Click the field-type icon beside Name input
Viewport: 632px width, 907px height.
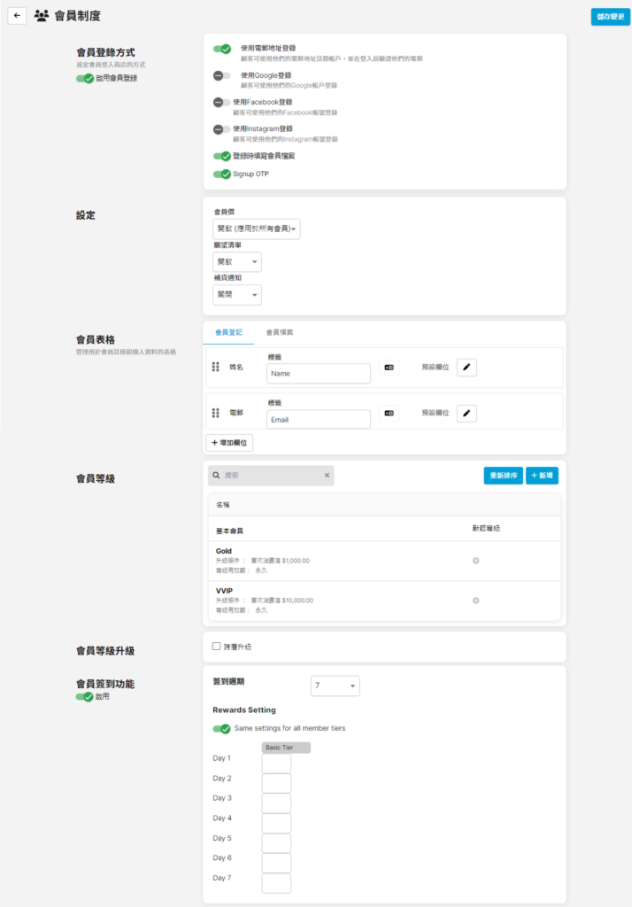pyautogui.click(x=389, y=367)
